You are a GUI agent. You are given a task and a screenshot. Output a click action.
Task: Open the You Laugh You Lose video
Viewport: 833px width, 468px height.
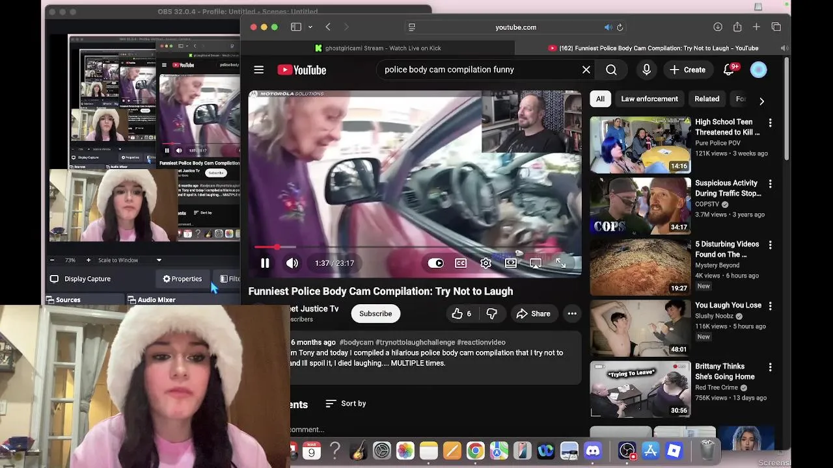pos(640,328)
